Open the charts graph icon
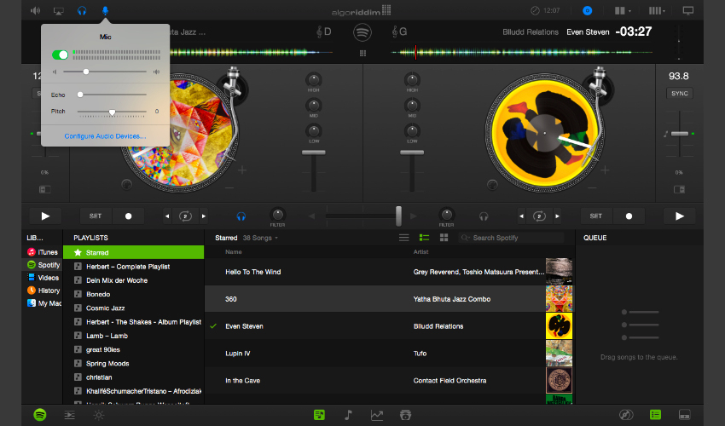The image size is (725, 426). 377,415
